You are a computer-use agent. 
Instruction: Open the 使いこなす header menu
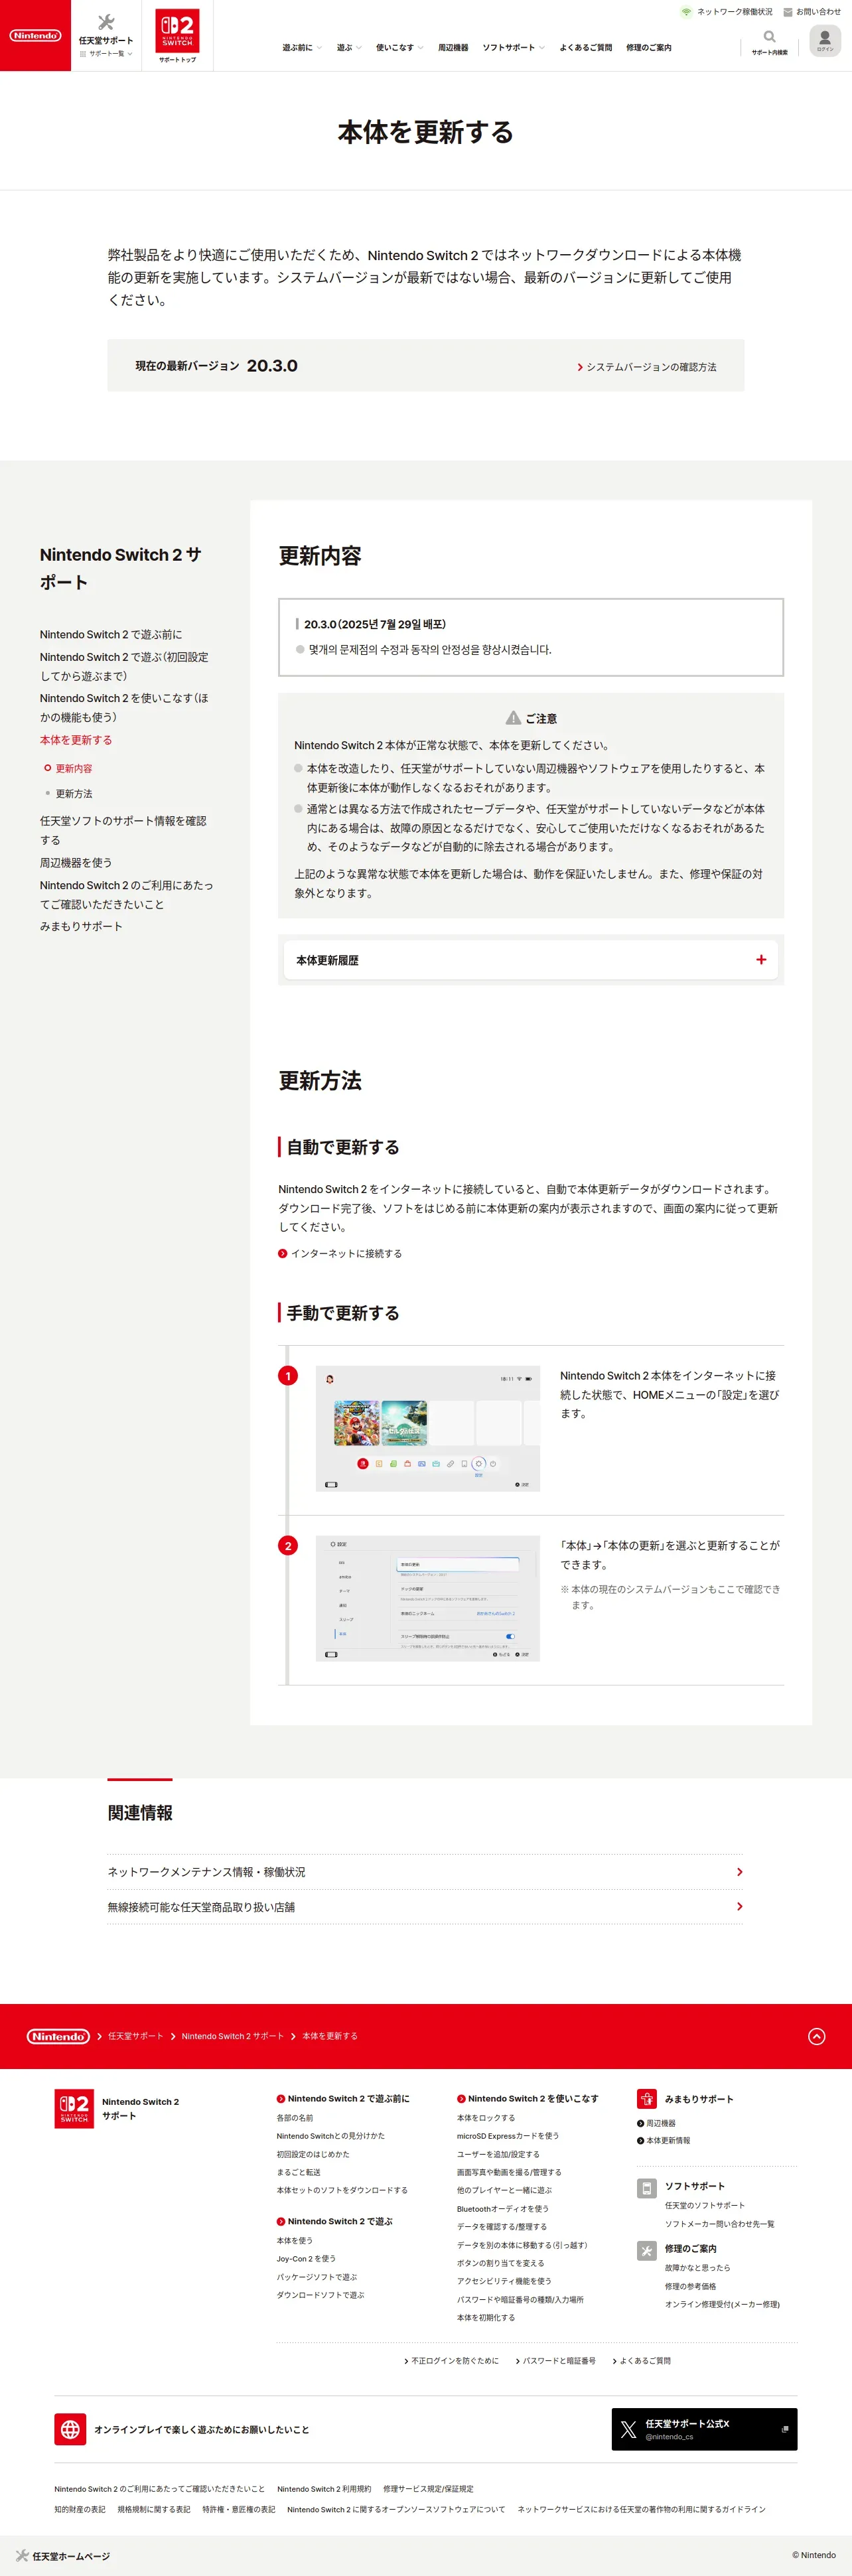pyautogui.click(x=399, y=48)
